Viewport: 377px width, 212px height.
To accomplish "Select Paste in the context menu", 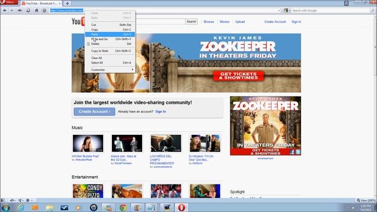I will point(110,34).
